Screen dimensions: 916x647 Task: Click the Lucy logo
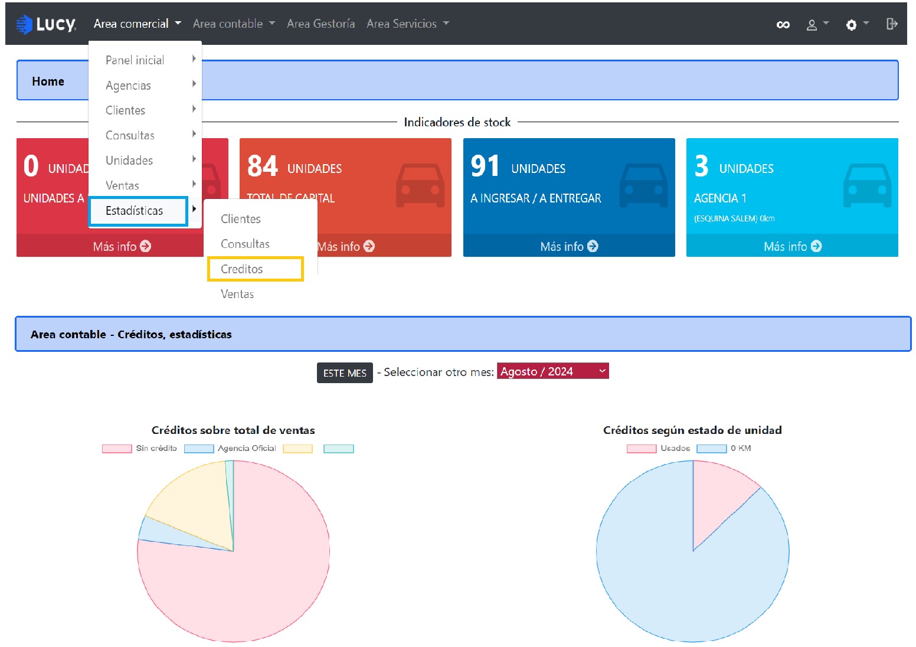point(46,24)
